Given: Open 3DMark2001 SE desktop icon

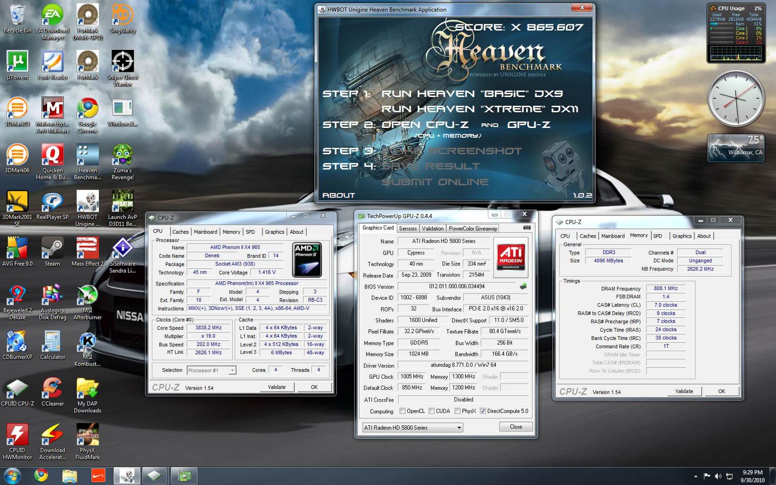Looking at the screenshot, I should (17, 208).
